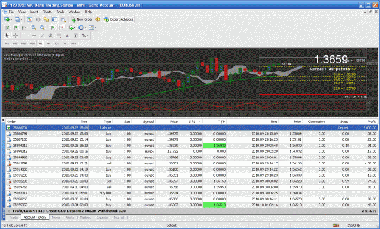Switch to the Journal tab
380x229 pixels.
click(119, 217)
